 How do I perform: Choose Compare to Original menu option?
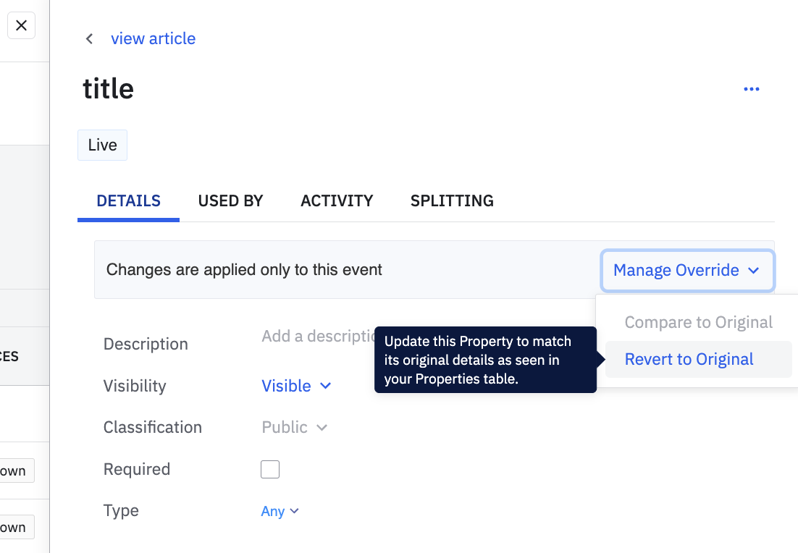point(698,323)
